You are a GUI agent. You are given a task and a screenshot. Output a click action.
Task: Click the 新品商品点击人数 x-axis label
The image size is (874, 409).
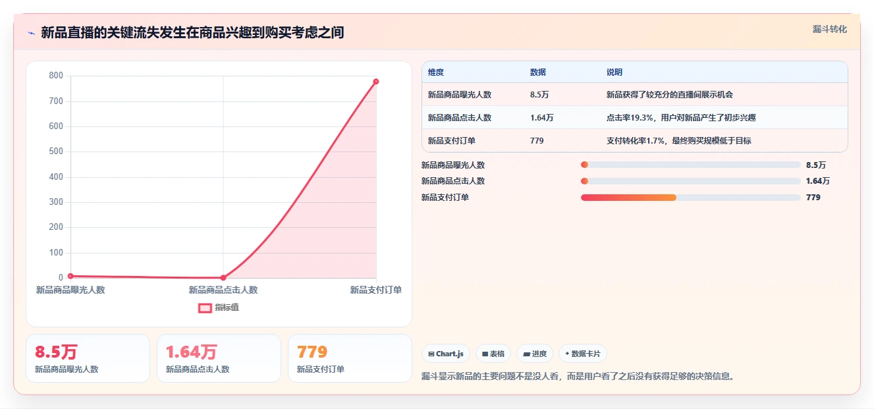tap(223, 290)
